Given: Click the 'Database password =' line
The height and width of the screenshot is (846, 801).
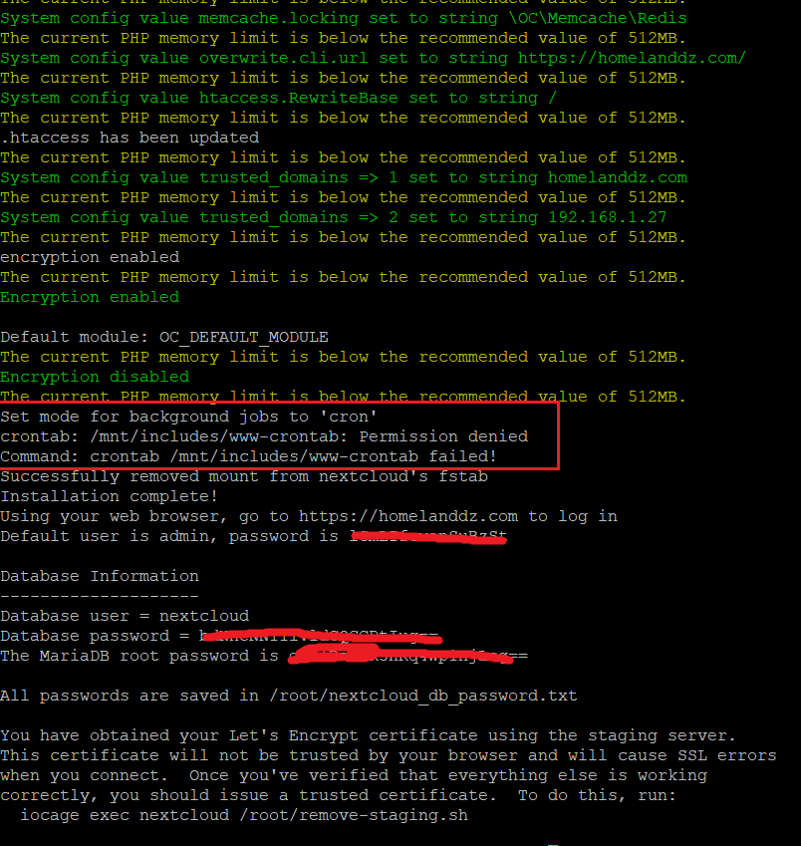Looking at the screenshot, I should (221, 636).
